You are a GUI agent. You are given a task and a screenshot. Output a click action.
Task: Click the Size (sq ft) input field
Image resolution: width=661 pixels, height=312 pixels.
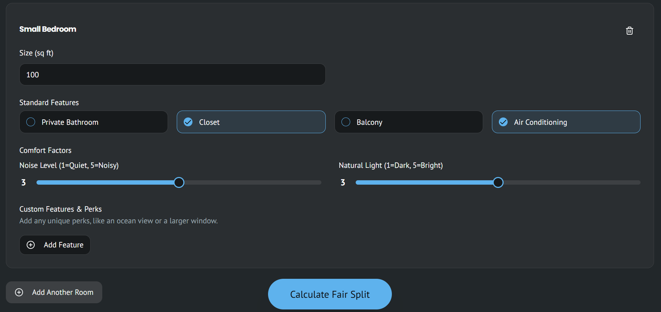[x=172, y=74]
